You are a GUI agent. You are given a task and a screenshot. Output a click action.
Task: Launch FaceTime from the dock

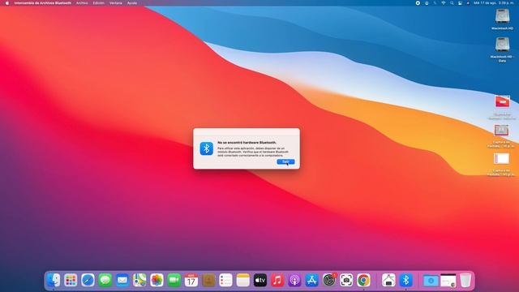[174, 281]
